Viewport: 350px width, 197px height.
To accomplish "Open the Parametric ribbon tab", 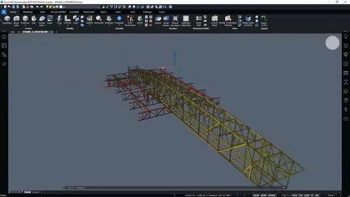I will coord(89,12).
